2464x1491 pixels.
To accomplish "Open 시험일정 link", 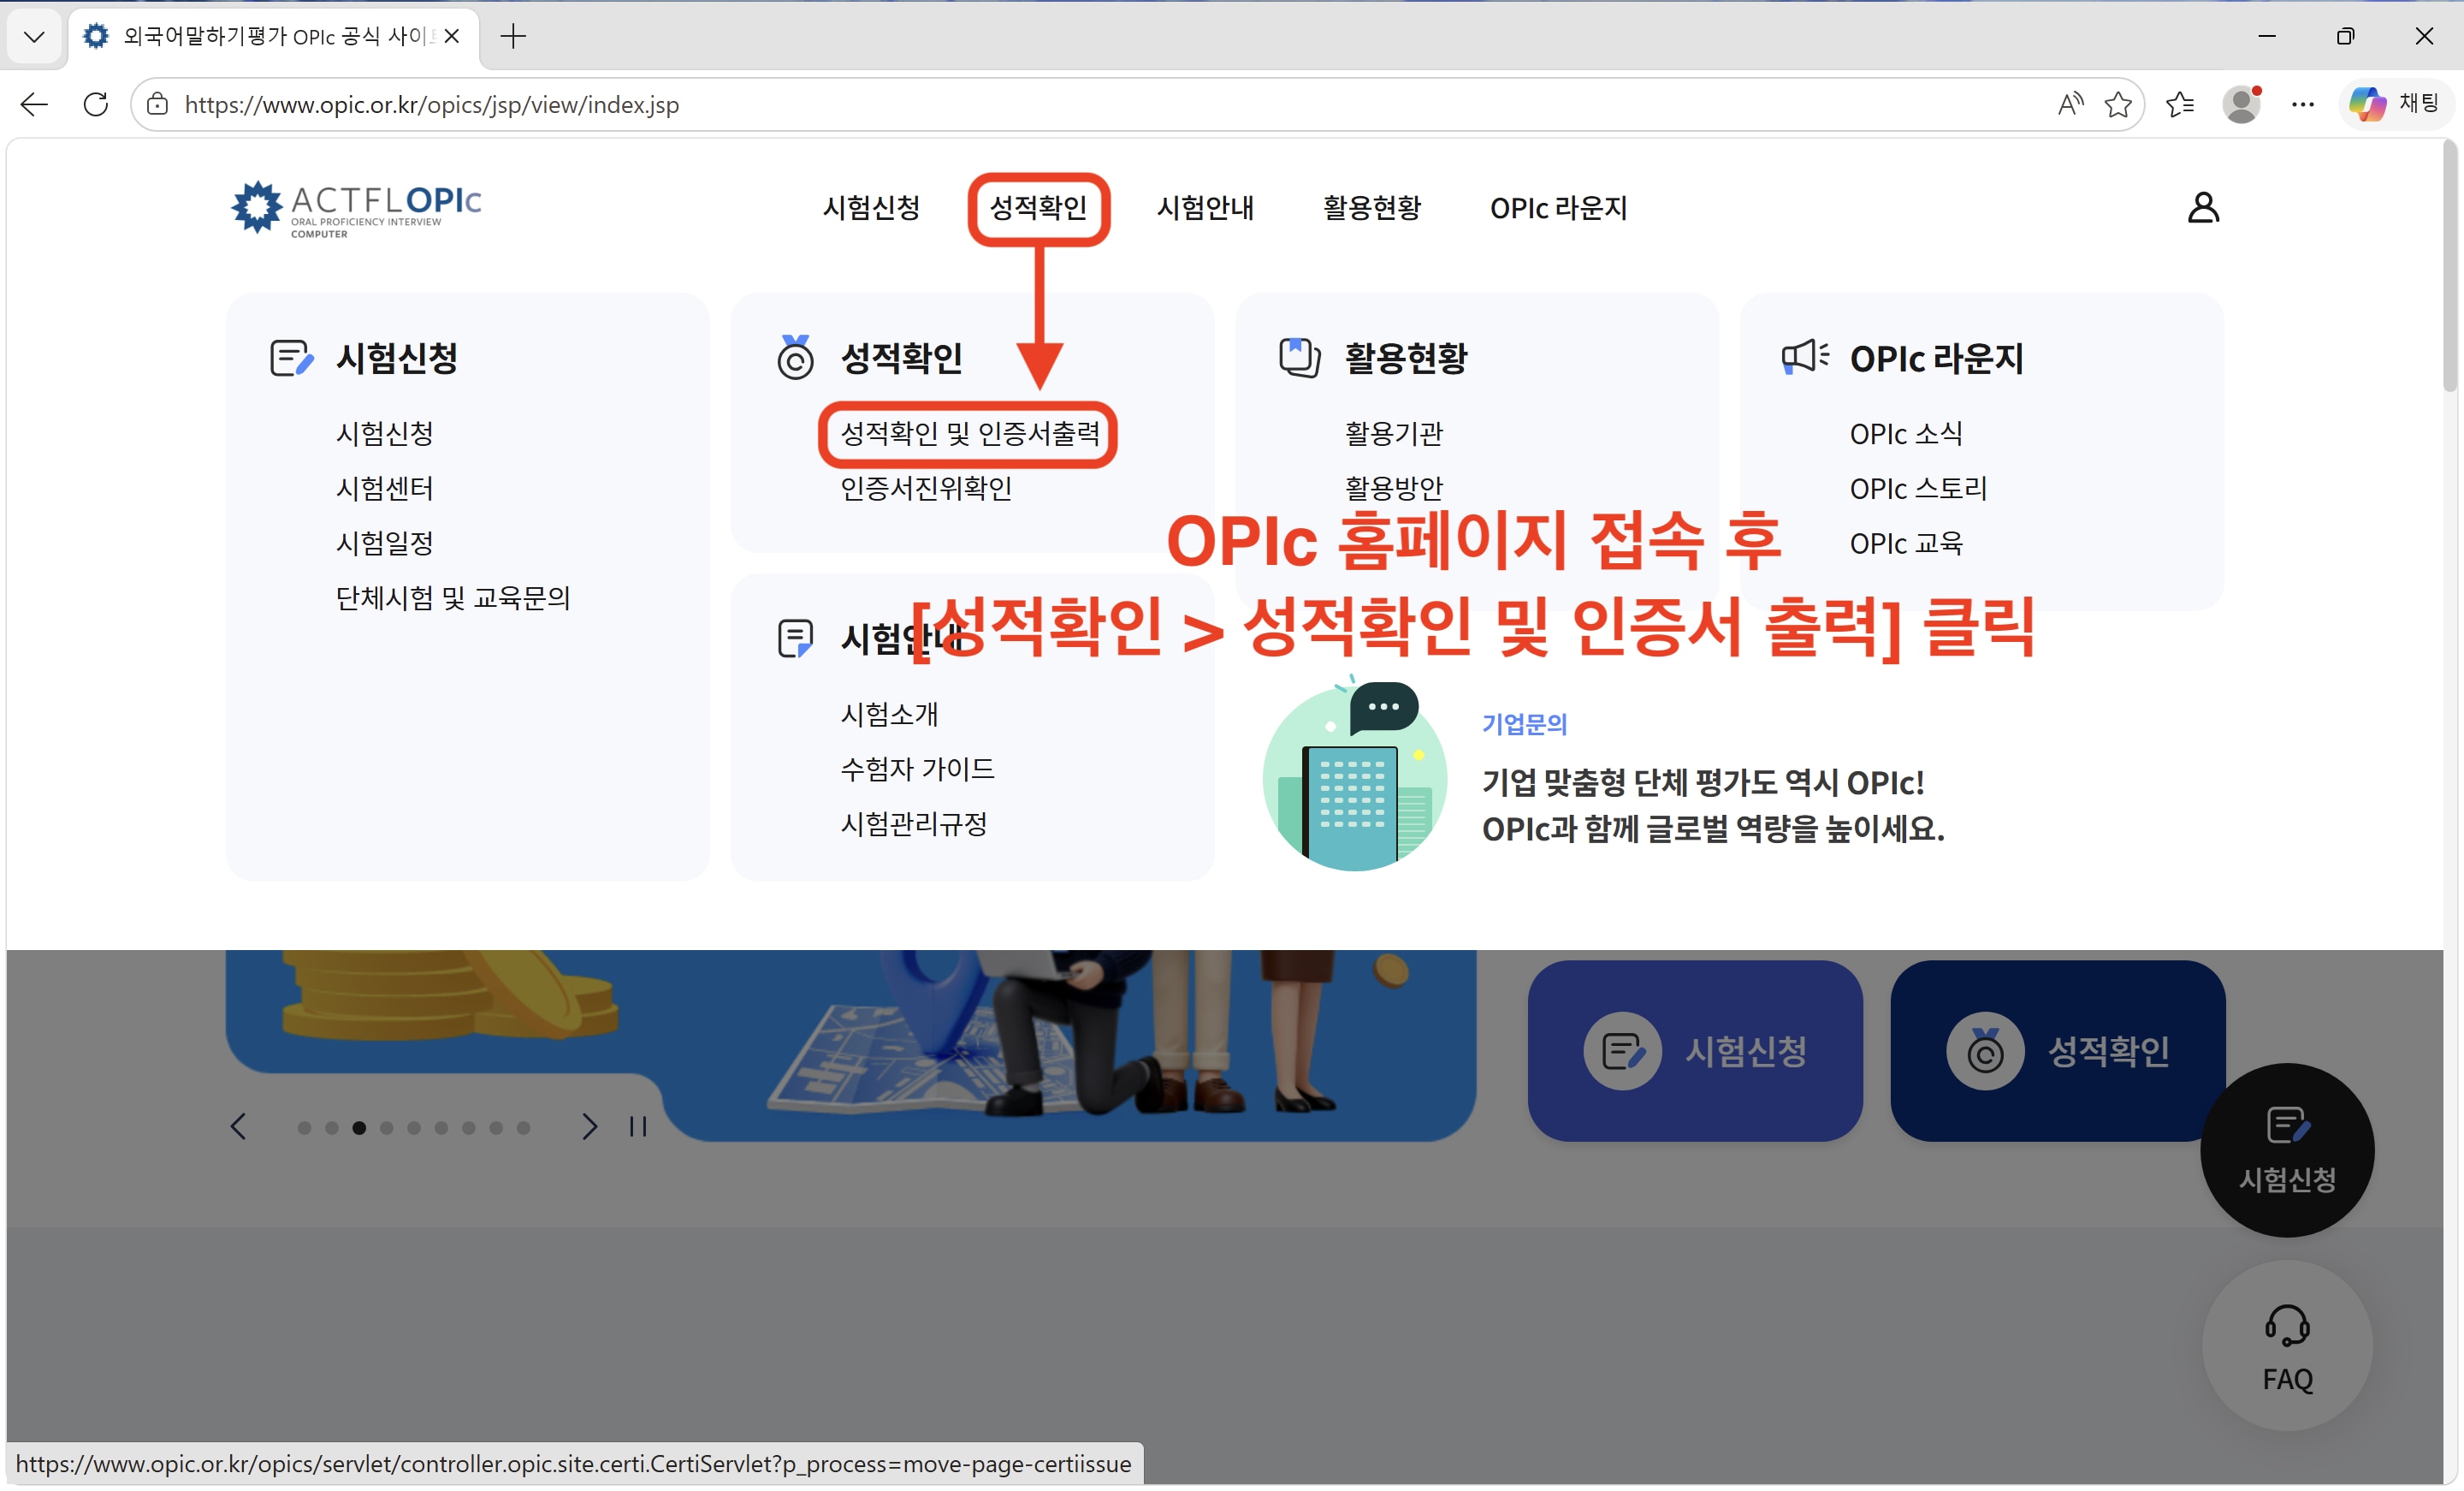I will 385,544.
